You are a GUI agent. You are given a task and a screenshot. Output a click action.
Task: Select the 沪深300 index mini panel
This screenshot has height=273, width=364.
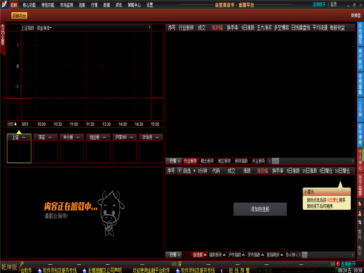(125, 148)
